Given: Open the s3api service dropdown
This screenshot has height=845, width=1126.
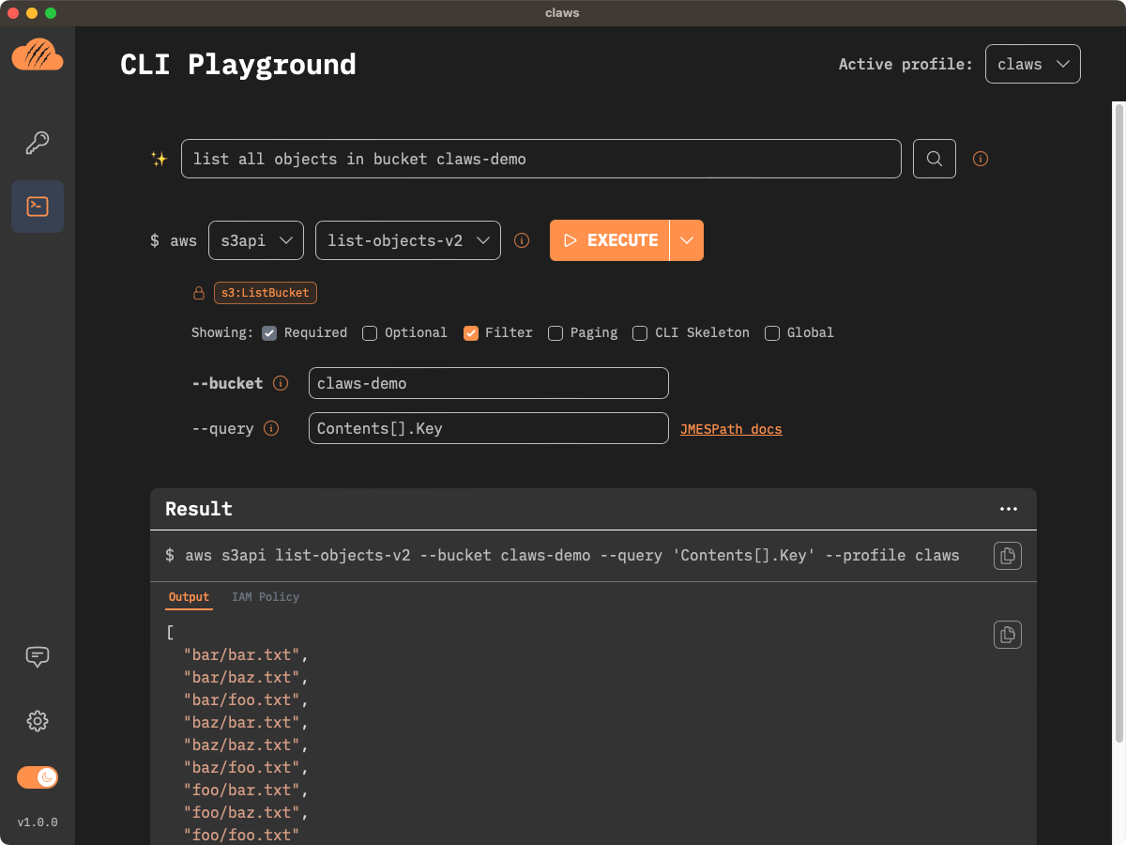Looking at the screenshot, I should coord(256,240).
